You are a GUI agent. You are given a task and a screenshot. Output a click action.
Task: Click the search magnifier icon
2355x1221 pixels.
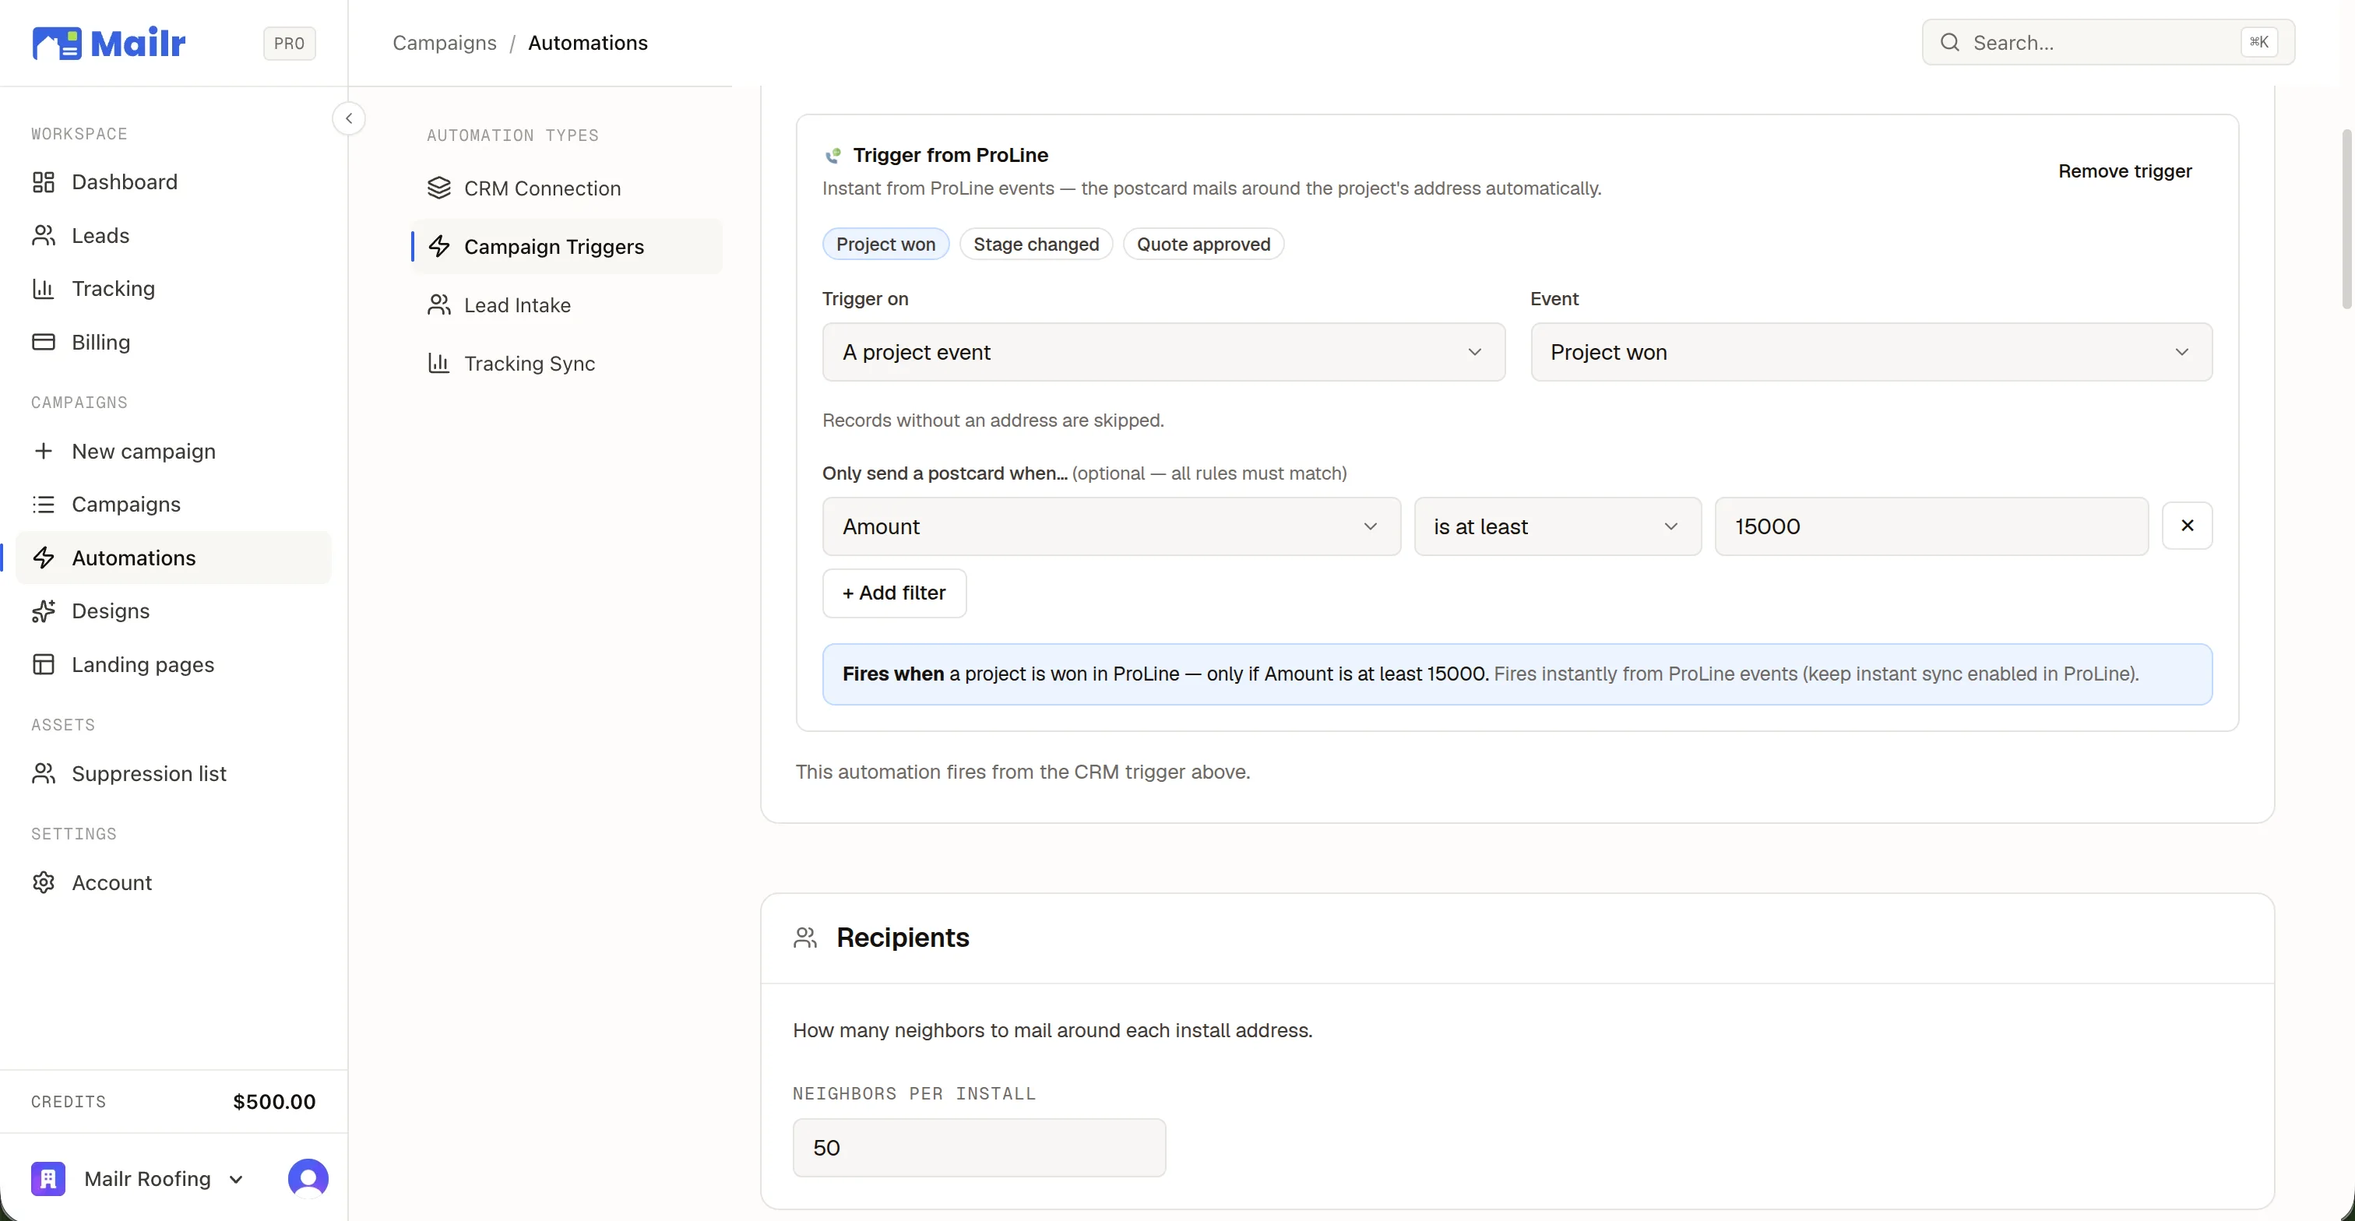[1949, 43]
